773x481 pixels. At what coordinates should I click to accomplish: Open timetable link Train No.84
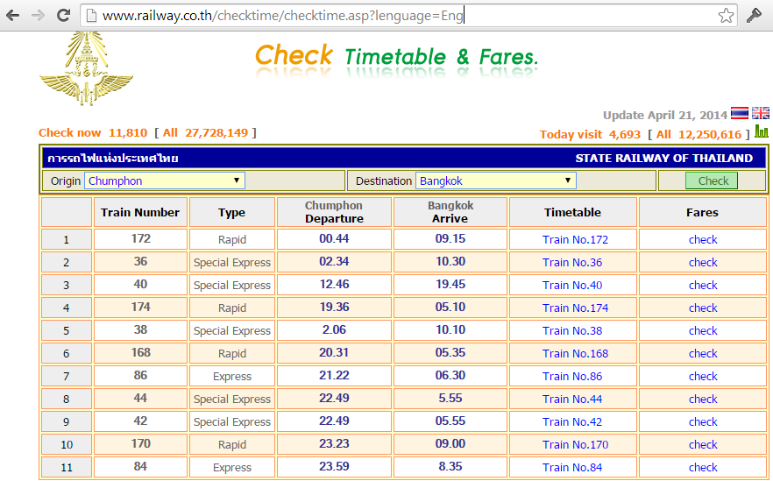pos(572,468)
